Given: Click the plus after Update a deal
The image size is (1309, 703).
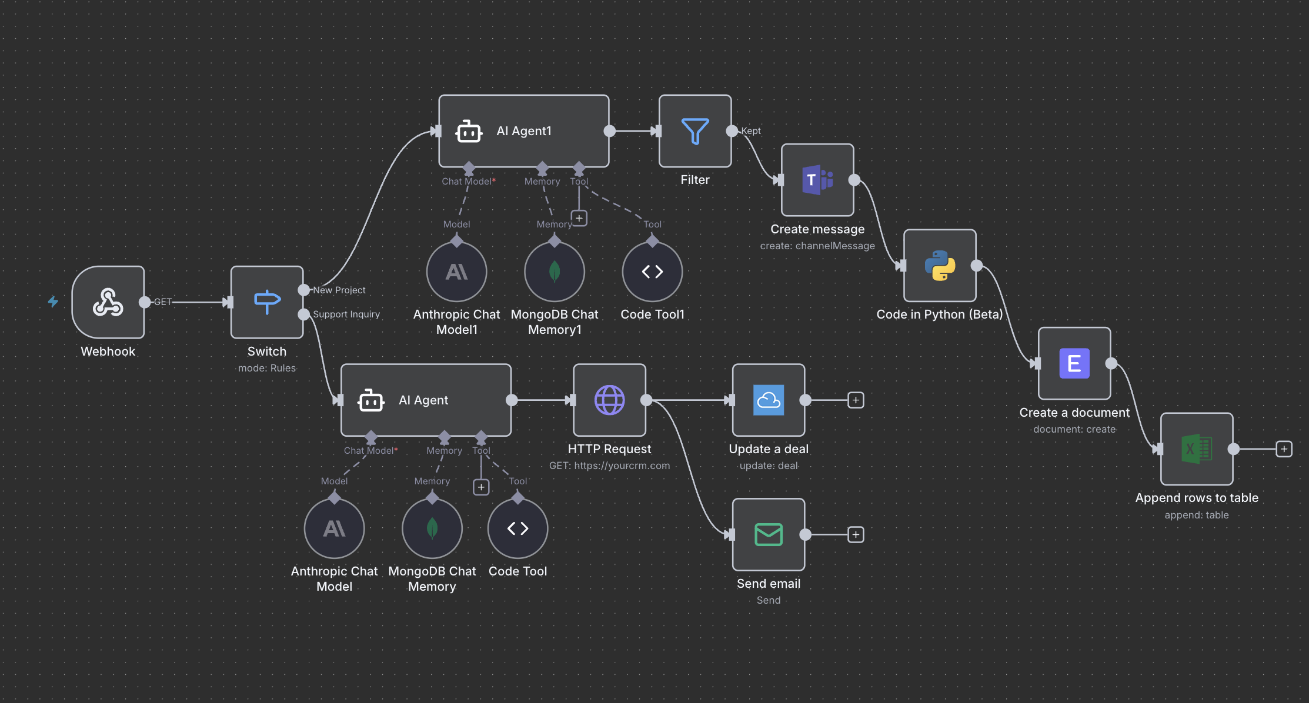Looking at the screenshot, I should (x=856, y=400).
